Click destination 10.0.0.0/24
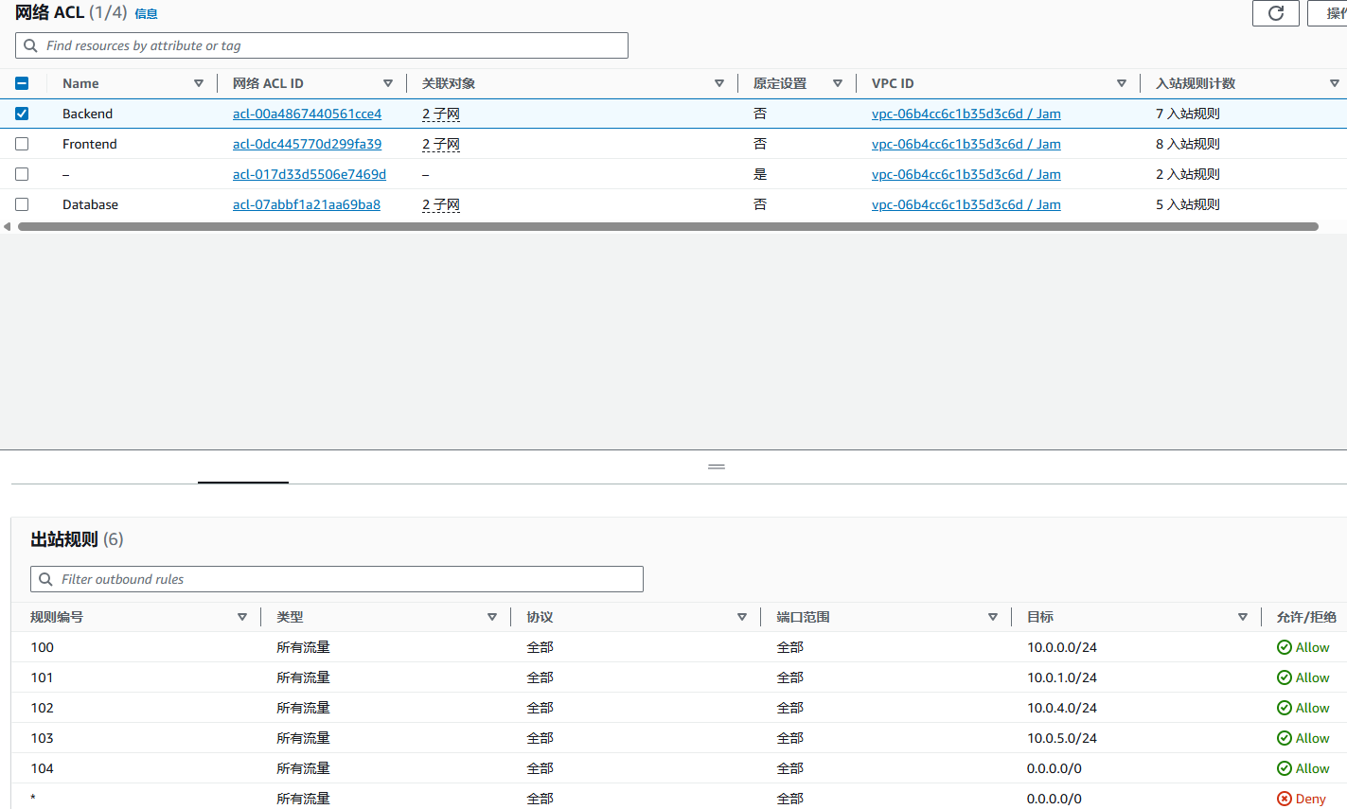This screenshot has height=809, width=1347. tap(1062, 647)
